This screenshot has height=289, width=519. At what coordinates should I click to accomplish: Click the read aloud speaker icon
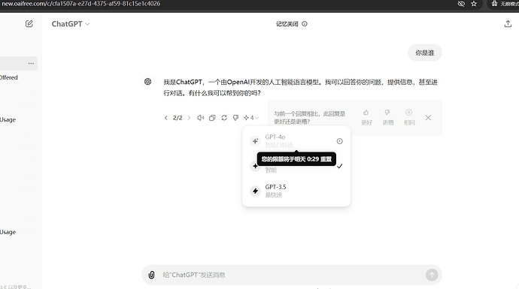coord(201,118)
